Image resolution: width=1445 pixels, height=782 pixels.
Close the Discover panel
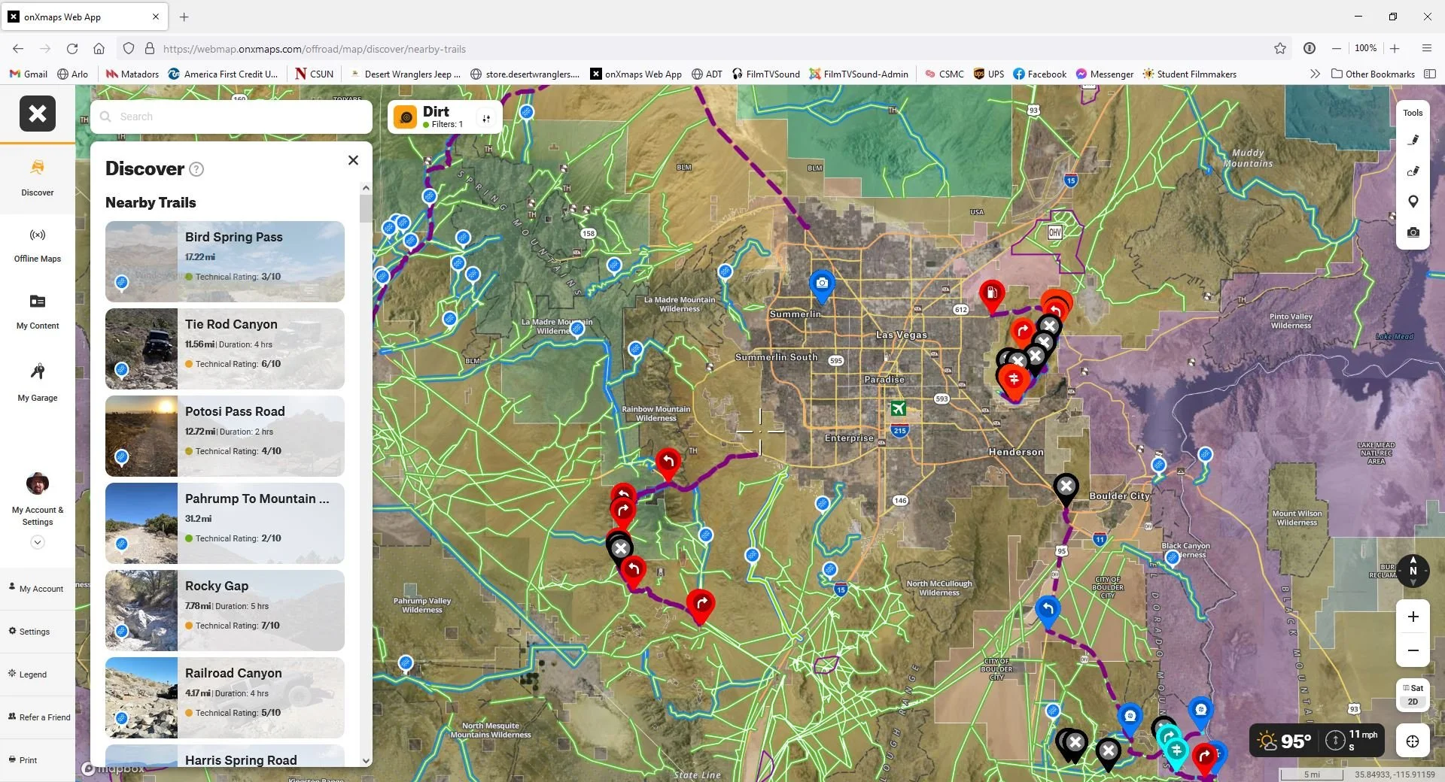353,160
